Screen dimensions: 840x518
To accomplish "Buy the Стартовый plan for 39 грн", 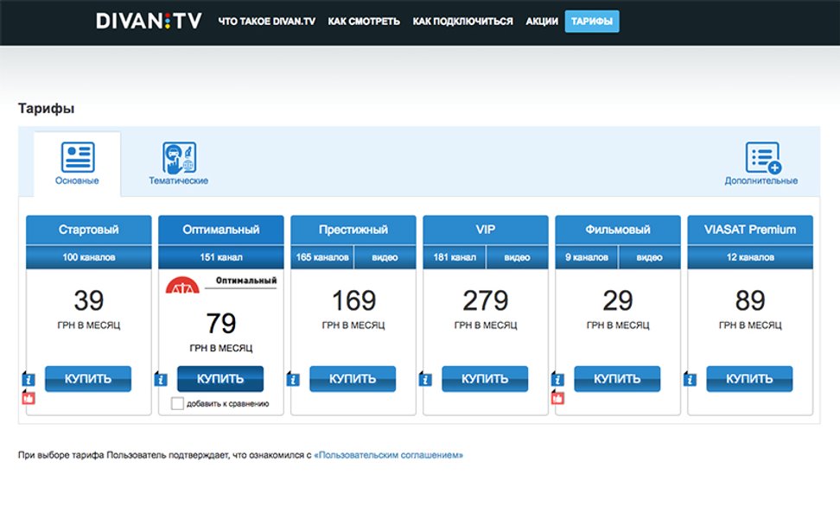I will [88, 379].
